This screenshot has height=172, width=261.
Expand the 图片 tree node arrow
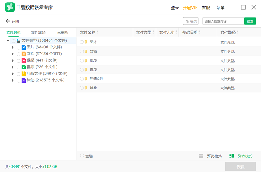click(x=13, y=47)
